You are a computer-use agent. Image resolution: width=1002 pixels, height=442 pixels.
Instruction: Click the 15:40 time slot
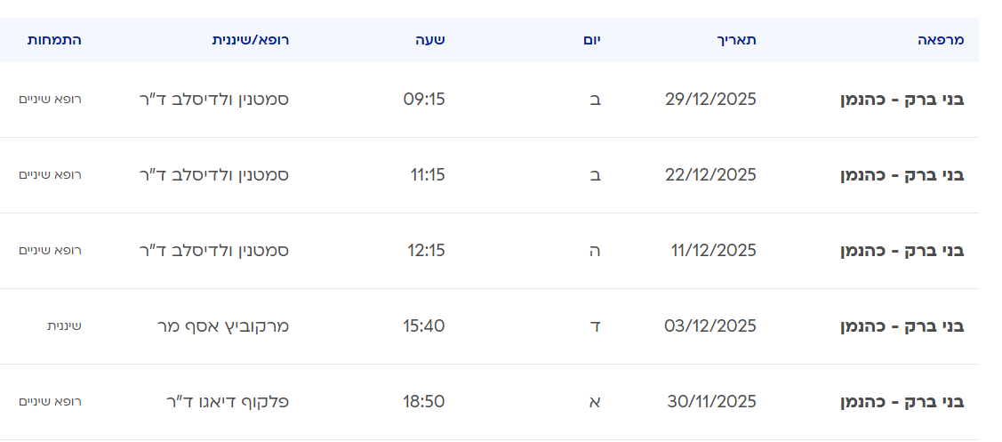click(x=424, y=325)
